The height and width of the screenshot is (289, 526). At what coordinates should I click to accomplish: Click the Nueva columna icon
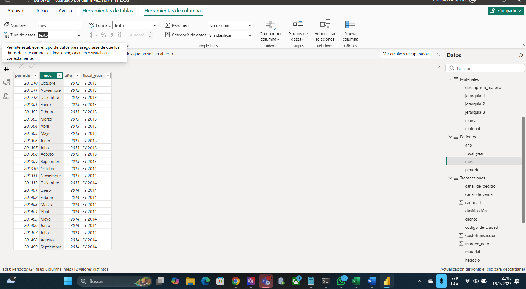point(350,25)
